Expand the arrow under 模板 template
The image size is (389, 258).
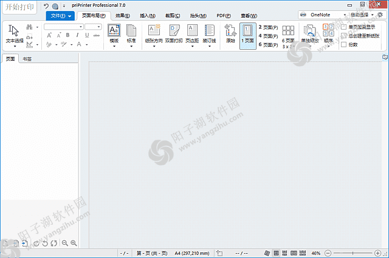coord(114,46)
